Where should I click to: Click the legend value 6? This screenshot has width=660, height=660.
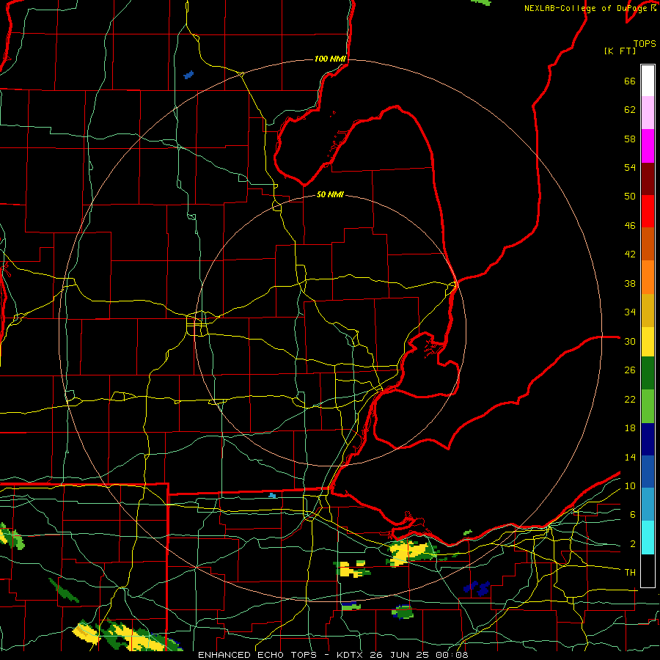coord(633,515)
